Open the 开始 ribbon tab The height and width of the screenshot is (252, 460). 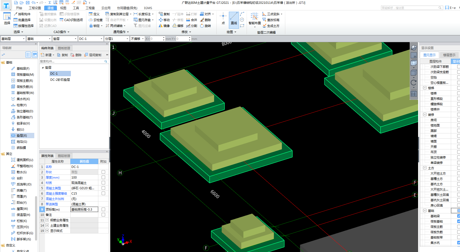[19, 8]
